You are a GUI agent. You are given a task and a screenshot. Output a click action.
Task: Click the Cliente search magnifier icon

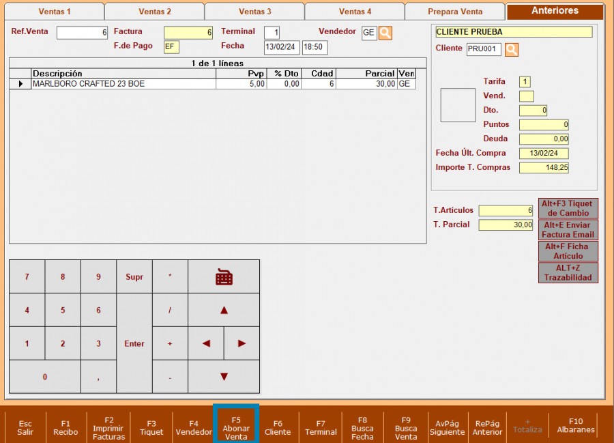click(x=512, y=49)
